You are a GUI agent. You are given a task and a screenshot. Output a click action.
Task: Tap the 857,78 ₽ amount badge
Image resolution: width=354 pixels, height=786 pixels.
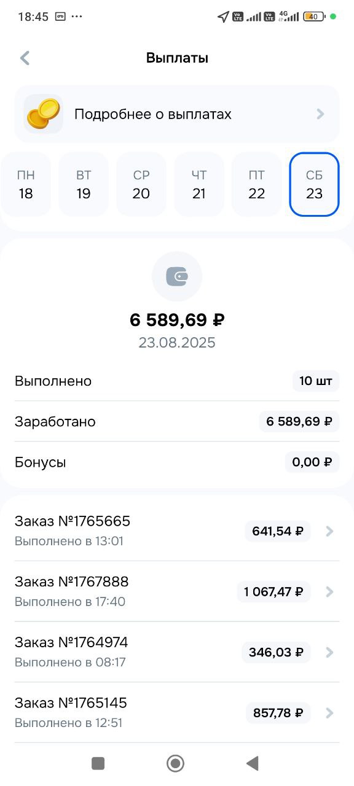[278, 713]
